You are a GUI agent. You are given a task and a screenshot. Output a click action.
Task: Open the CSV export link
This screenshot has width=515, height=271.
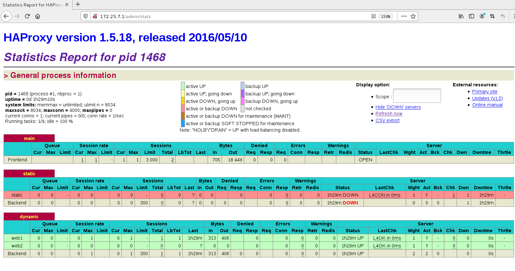[x=388, y=120]
